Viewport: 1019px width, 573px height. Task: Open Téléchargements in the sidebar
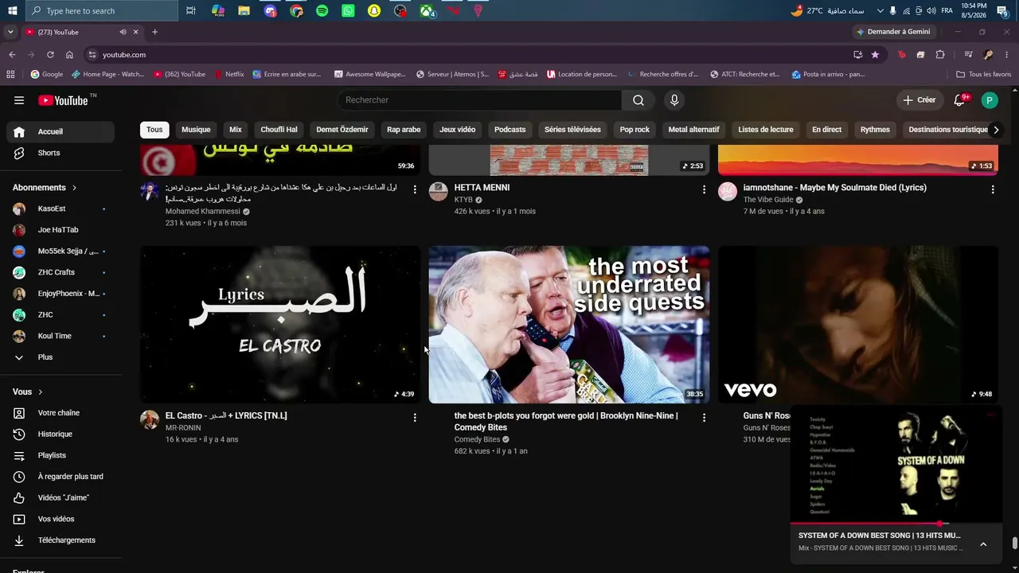point(61,540)
